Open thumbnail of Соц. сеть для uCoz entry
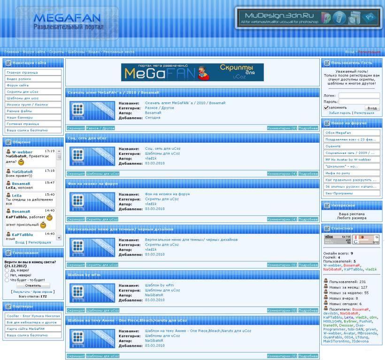The height and width of the screenshot is (360, 385). 92,156
